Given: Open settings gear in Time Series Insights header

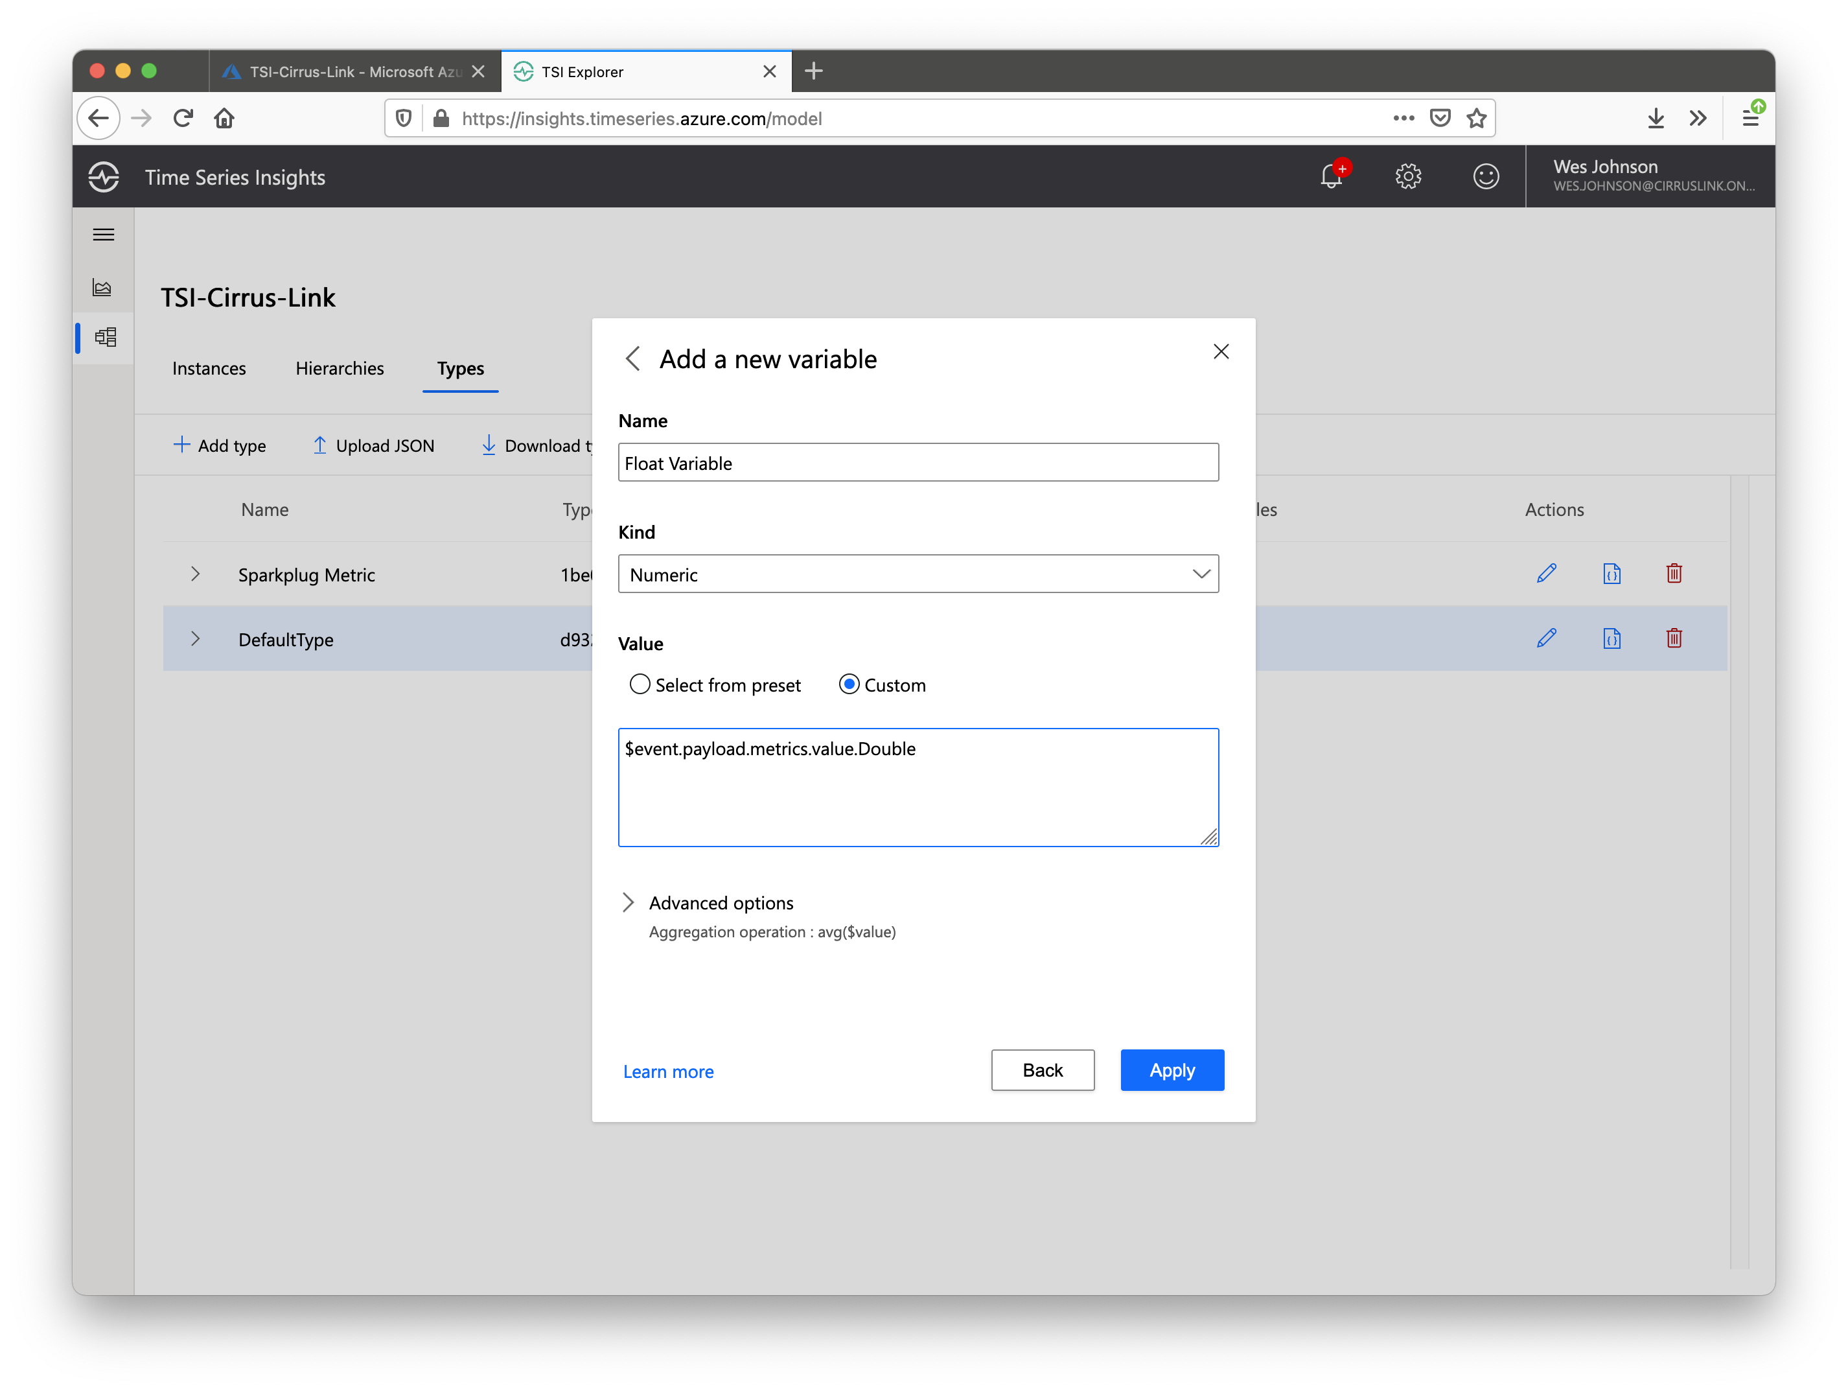Looking at the screenshot, I should [x=1408, y=176].
